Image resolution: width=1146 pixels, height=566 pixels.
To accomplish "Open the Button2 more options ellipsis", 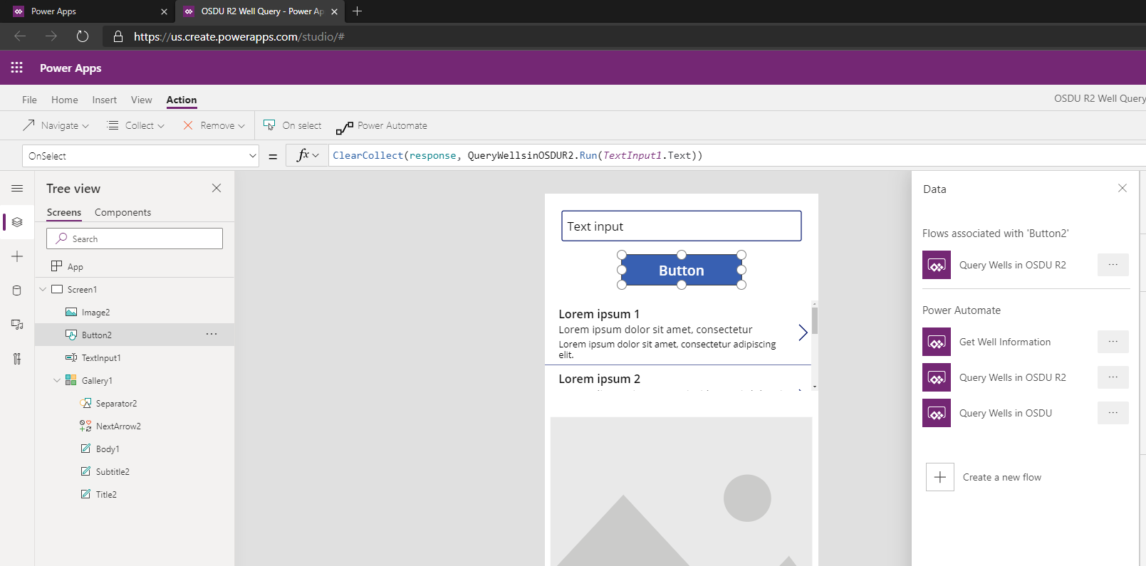I will (212, 334).
